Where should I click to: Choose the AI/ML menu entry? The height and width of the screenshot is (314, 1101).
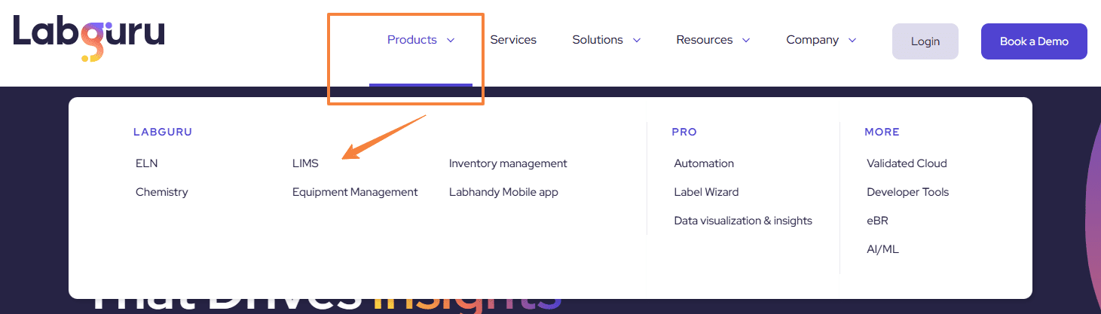pyautogui.click(x=882, y=249)
